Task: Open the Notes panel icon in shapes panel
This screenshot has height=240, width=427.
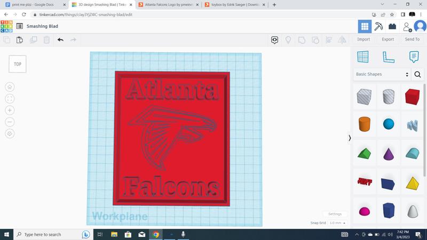Action: (x=414, y=57)
